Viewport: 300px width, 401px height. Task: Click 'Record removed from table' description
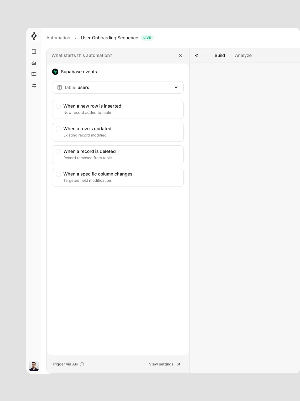click(x=88, y=158)
